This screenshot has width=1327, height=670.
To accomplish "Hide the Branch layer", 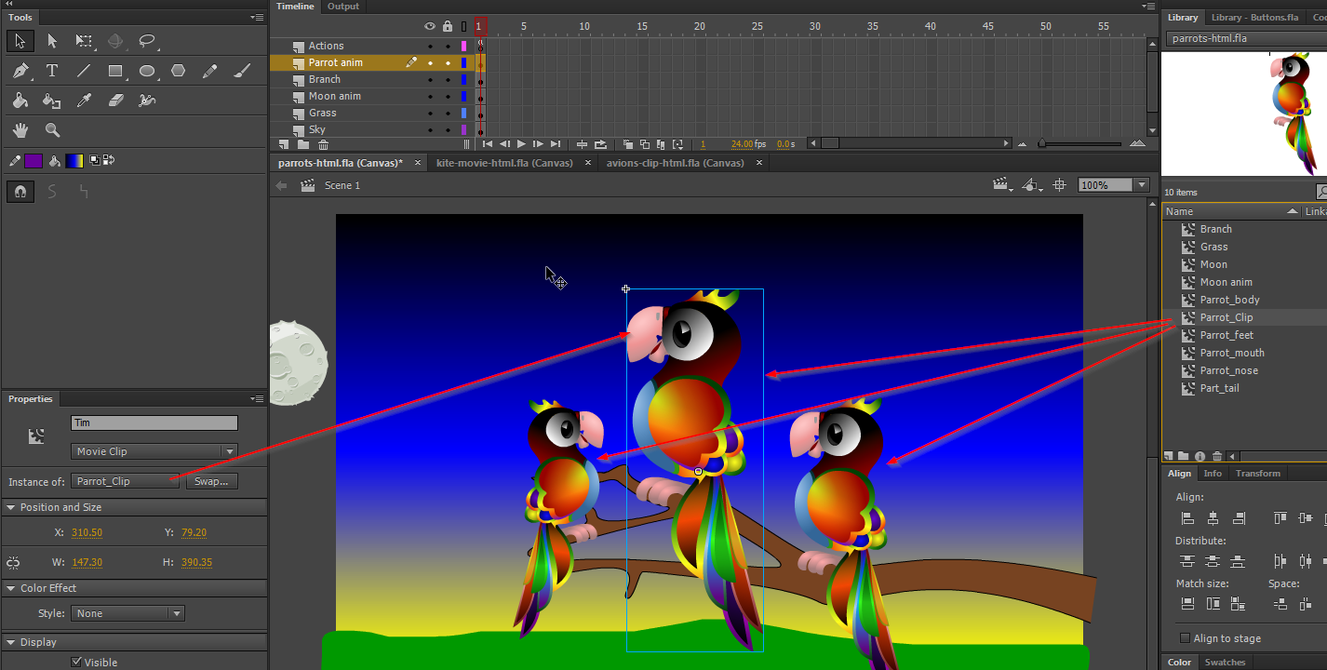I will [430, 80].
